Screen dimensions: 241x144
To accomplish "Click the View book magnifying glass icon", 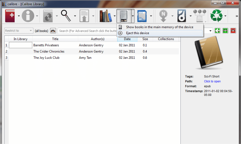I will click(66, 16).
